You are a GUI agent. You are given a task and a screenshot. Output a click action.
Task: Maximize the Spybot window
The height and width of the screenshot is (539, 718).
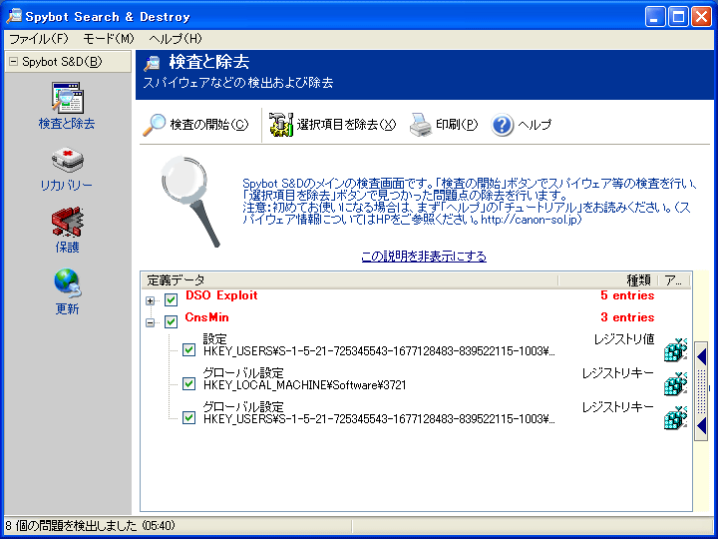pos(678,17)
